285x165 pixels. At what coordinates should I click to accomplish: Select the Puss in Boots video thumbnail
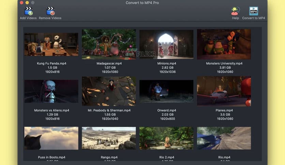pos(51,138)
